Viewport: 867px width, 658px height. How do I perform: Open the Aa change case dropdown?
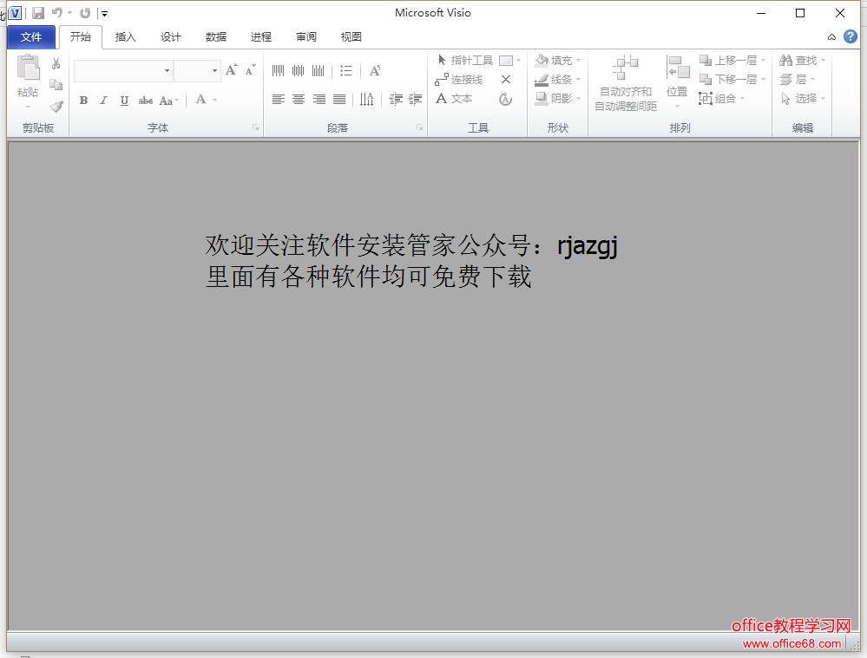[168, 101]
